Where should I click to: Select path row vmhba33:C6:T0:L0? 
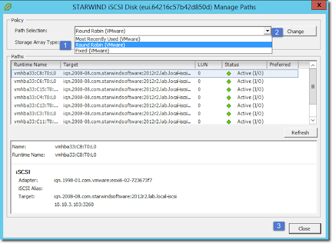(155, 81)
